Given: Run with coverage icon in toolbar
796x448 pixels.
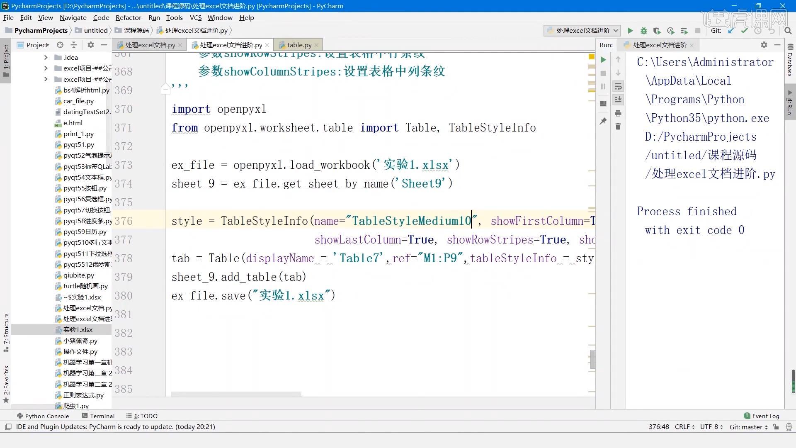Looking at the screenshot, I should 657,31.
